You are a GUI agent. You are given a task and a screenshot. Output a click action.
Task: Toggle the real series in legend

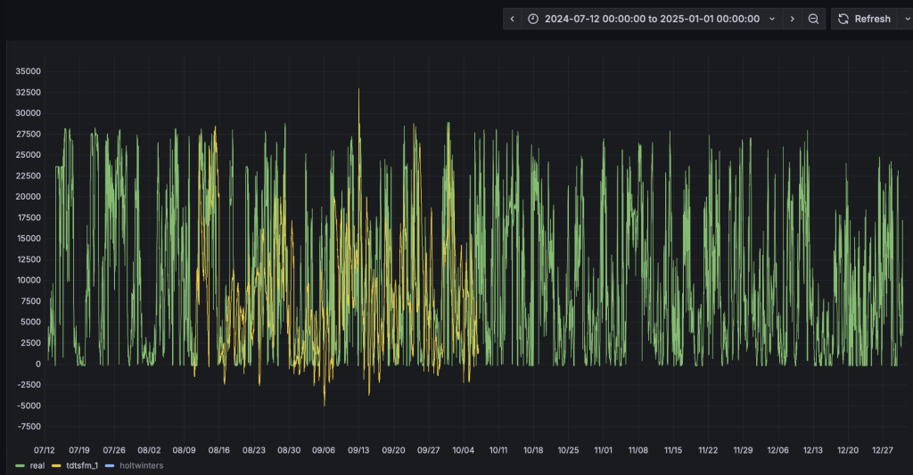click(x=37, y=465)
